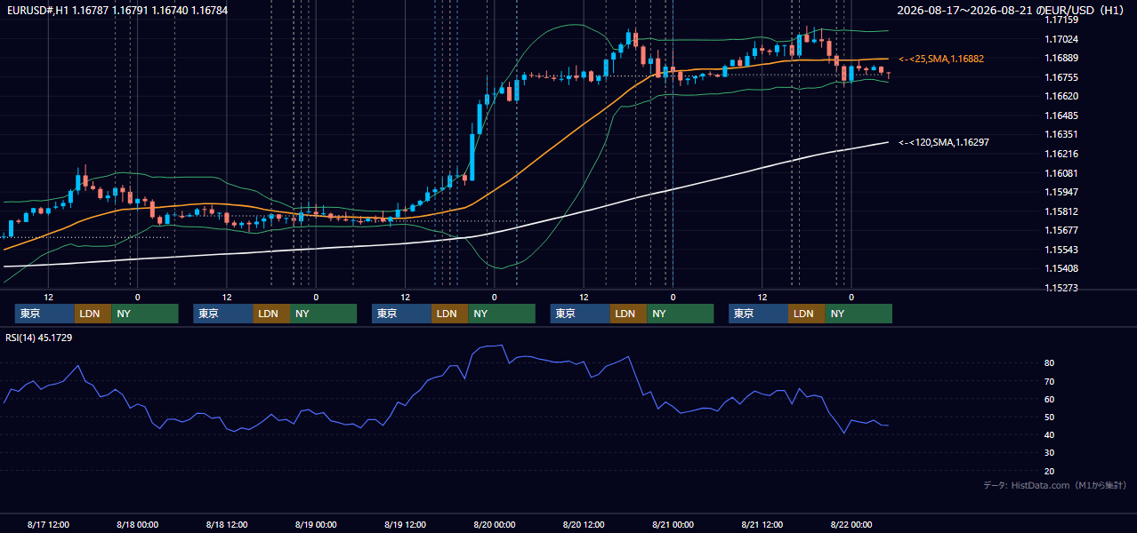
Task: Click the 8/18 00:00 date label
Action: 137,524
